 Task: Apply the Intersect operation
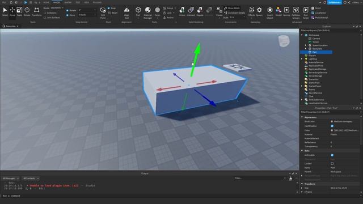point(191,11)
